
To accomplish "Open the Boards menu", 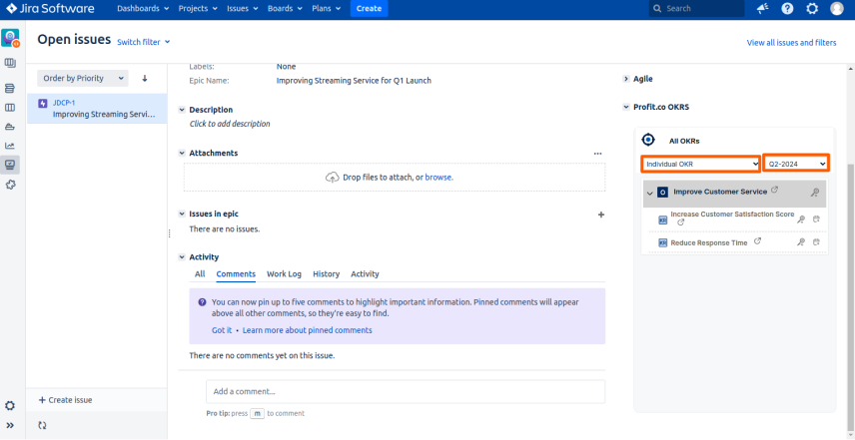I will (x=287, y=9).
